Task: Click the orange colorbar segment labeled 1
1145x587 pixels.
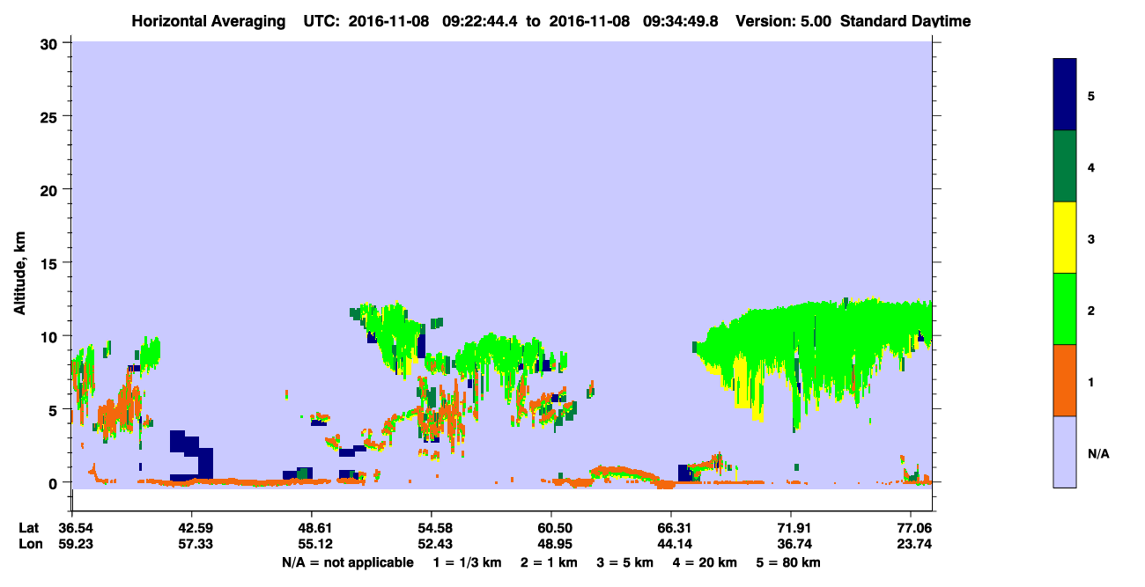Action: pyautogui.click(x=1065, y=380)
